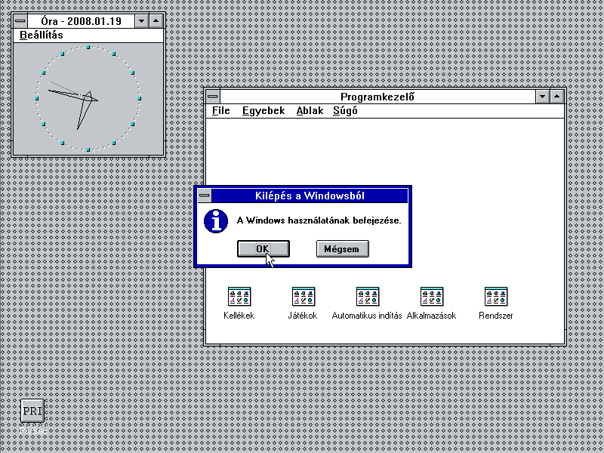Open the Alkalmazások program group icon

pos(432,297)
